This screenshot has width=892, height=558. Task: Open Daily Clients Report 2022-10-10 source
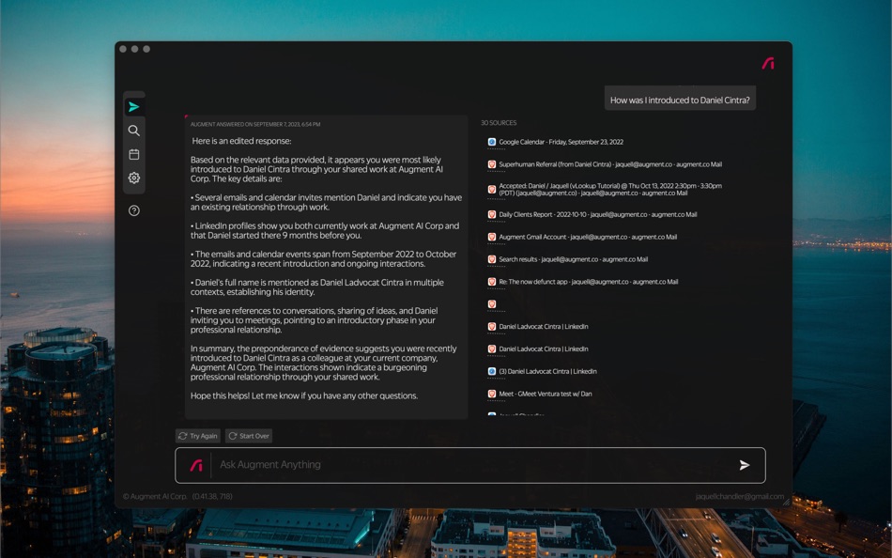point(598,215)
